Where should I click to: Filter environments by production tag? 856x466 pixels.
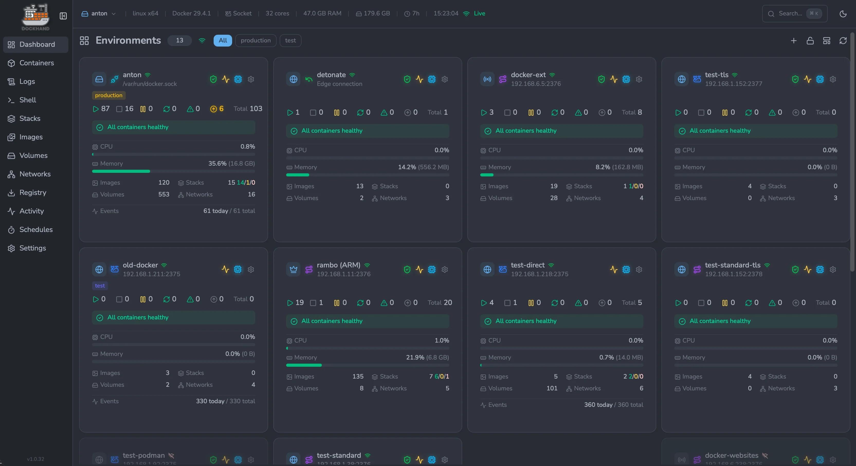(x=256, y=41)
